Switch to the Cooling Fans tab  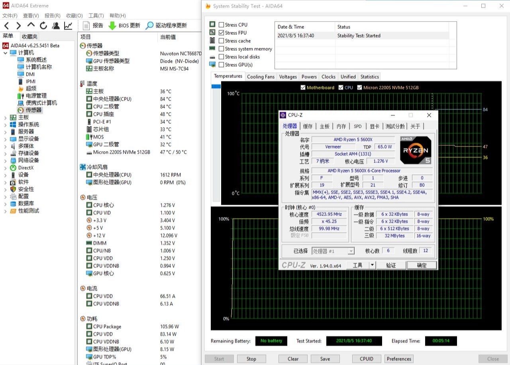pyautogui.click(x=261, y=77)
